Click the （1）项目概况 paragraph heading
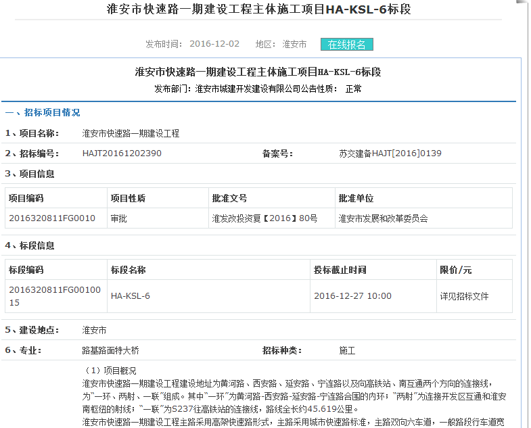This screenshot has height=428, width=531. pyautogui.click(x=110, y=371)
